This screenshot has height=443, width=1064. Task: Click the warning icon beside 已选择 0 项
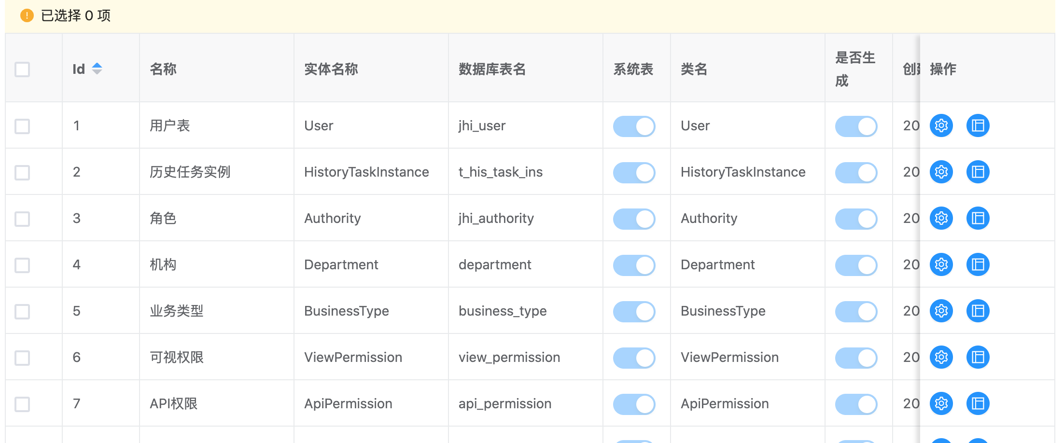click(x=27, y=15)
